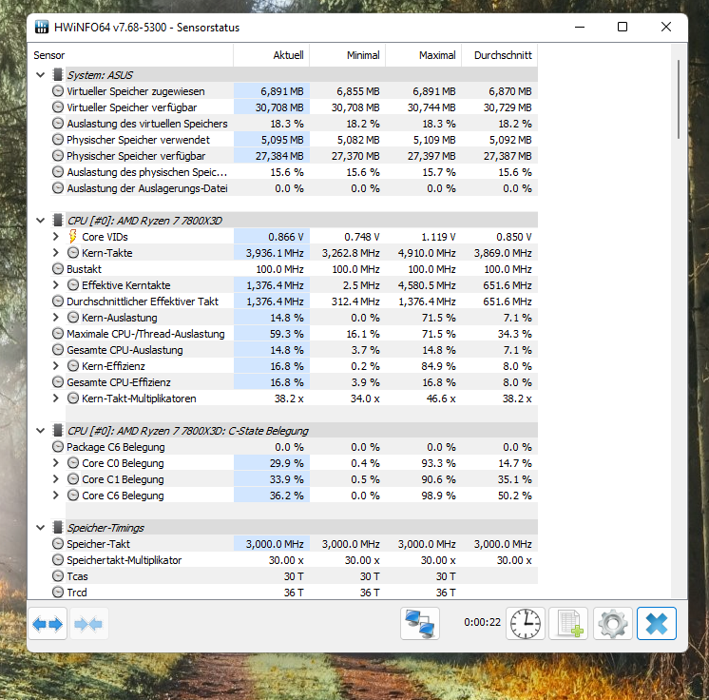The width and height of the screenshot is (709, 700).
Task: Click the icon beside Durchschnittlicher Effektiver Takt
Action: pyautogui.click(x=58, y=301)
